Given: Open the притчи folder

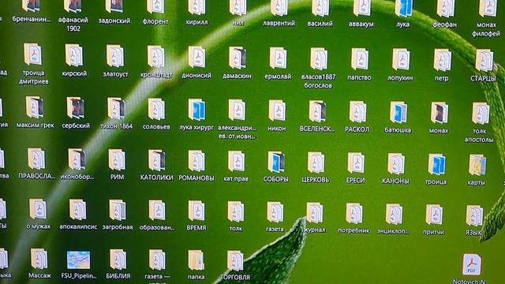Looking at the screenshot, I should 434,215.
